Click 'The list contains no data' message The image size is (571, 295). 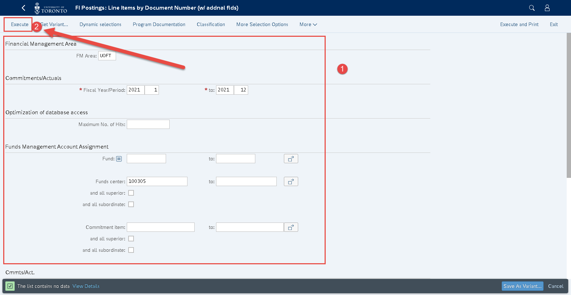click(x=44, y=286)
